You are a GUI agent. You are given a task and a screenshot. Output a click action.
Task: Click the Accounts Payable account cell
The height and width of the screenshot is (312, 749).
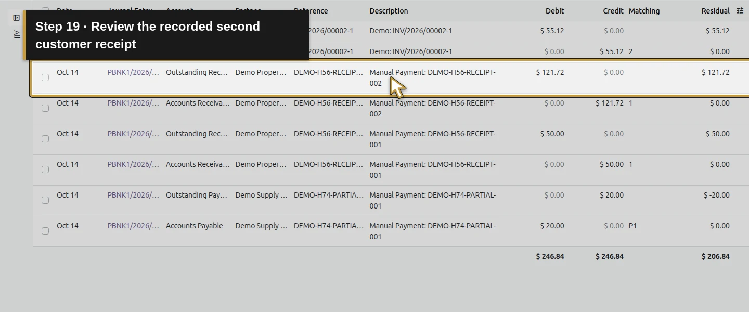[194, 226]
